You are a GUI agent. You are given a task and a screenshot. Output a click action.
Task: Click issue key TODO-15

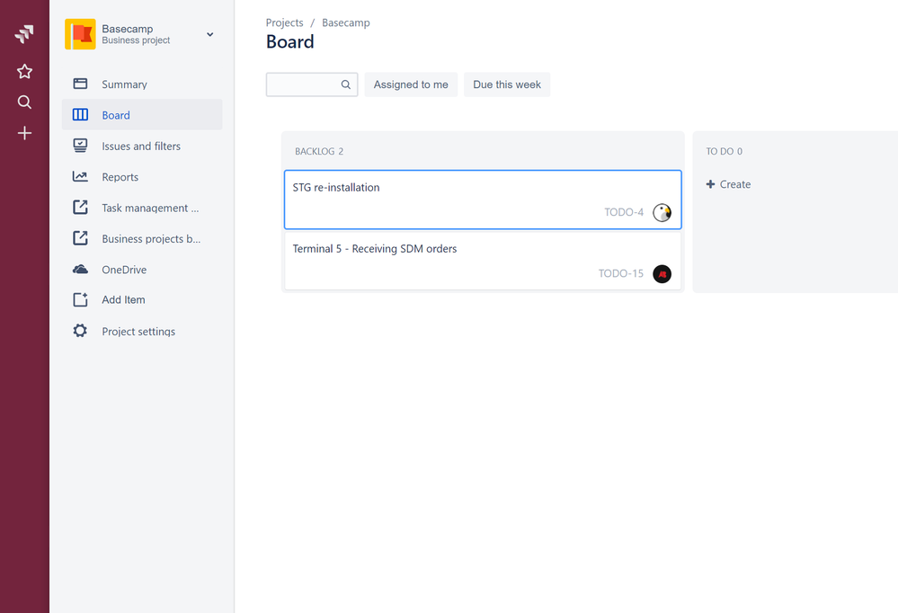621,273
